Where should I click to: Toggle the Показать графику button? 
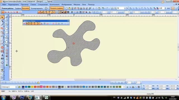point(56,8)
